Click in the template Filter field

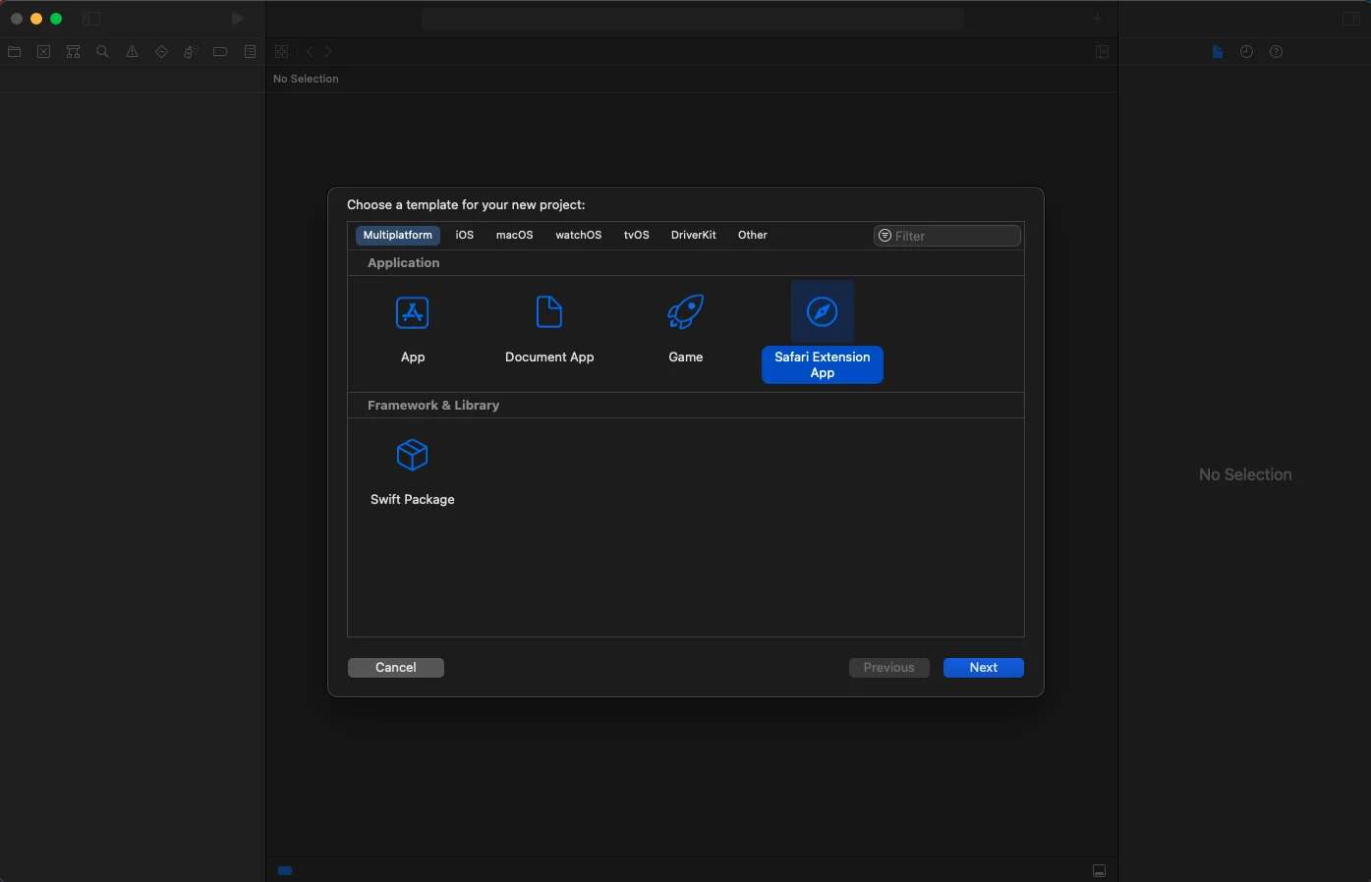(947, 236)
